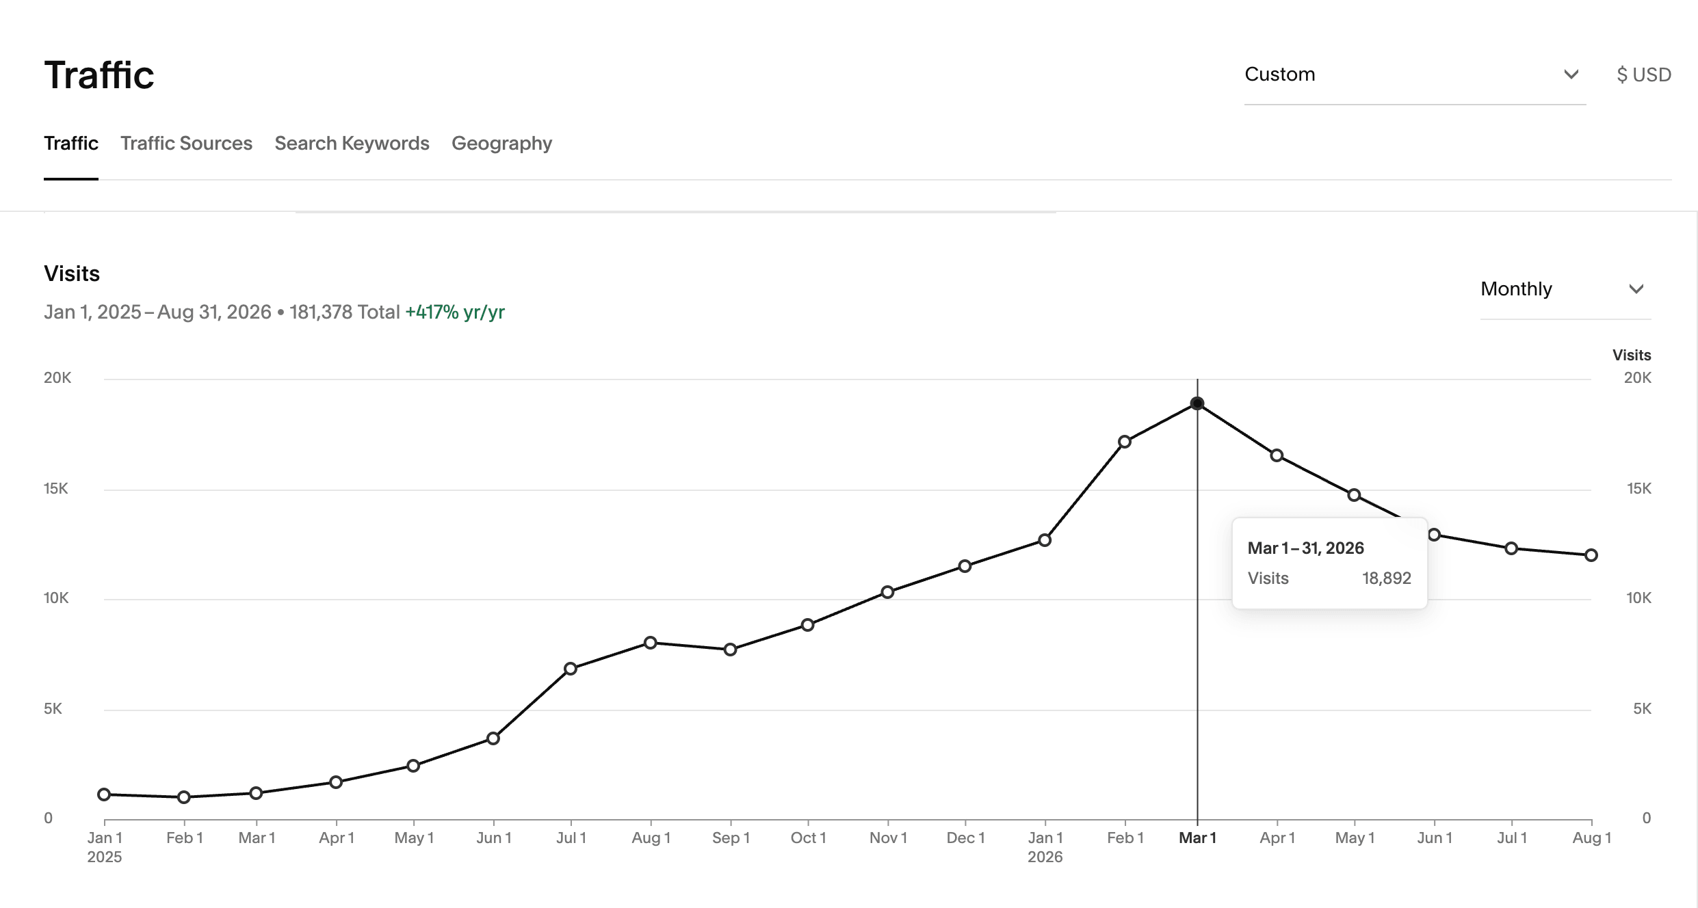1698x908 pixels.
Task: Click the Feb 2025 data point
Action: 183,797
